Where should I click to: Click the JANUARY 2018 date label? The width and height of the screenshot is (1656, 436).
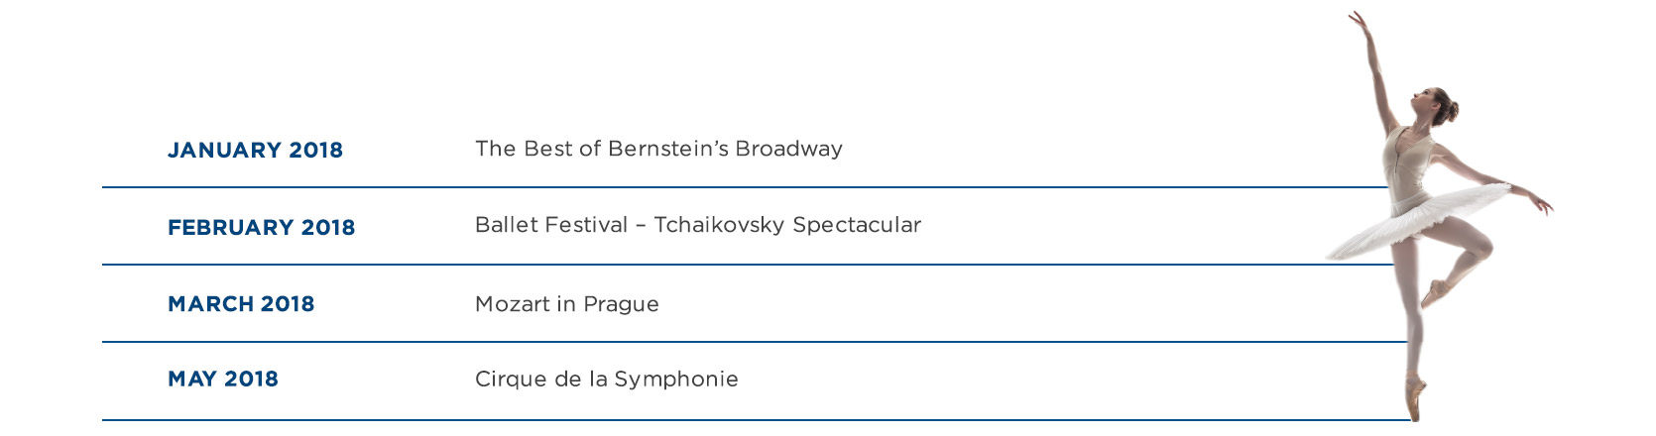255,150
